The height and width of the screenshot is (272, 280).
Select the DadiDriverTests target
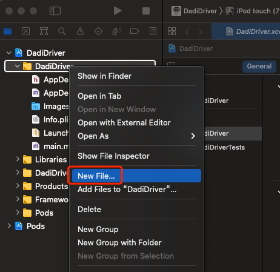click(x=224, y=147)
